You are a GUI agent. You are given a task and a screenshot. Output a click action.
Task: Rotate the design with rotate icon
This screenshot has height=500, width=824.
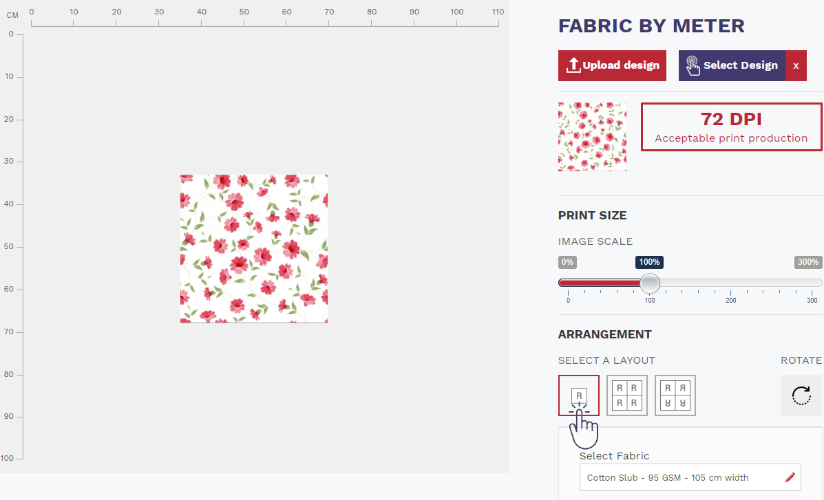click(801, 395)
